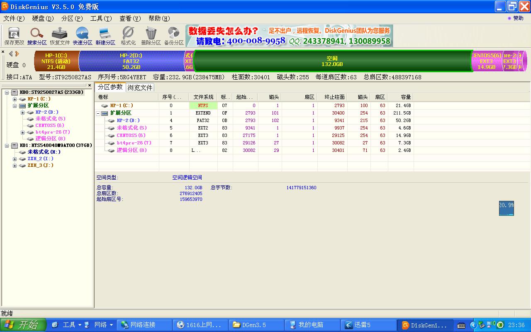Expand HP-1(C:) in the left tree

click(x=15, y=99)
